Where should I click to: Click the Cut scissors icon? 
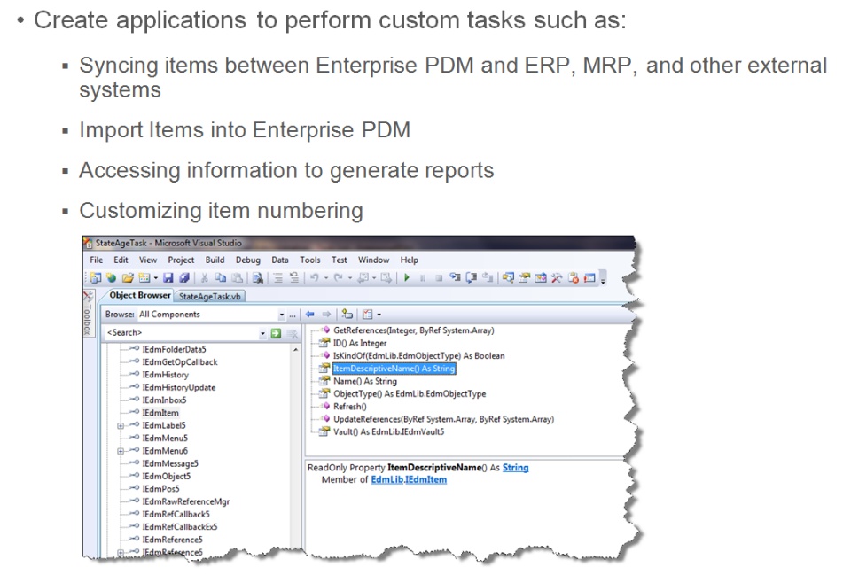tap(205, 277)
